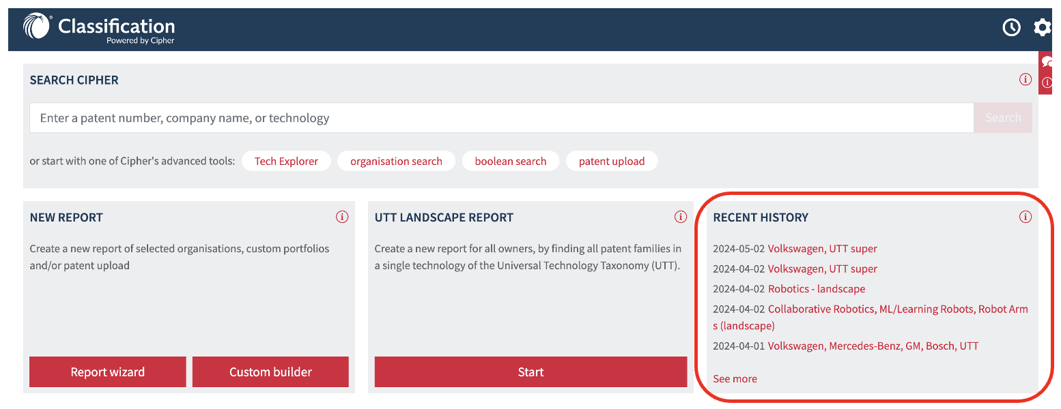The width and height of the screenshot is (1061, 409).
Task: Click the 'Powered by Cipher' text
Action: tap(141, 41)
